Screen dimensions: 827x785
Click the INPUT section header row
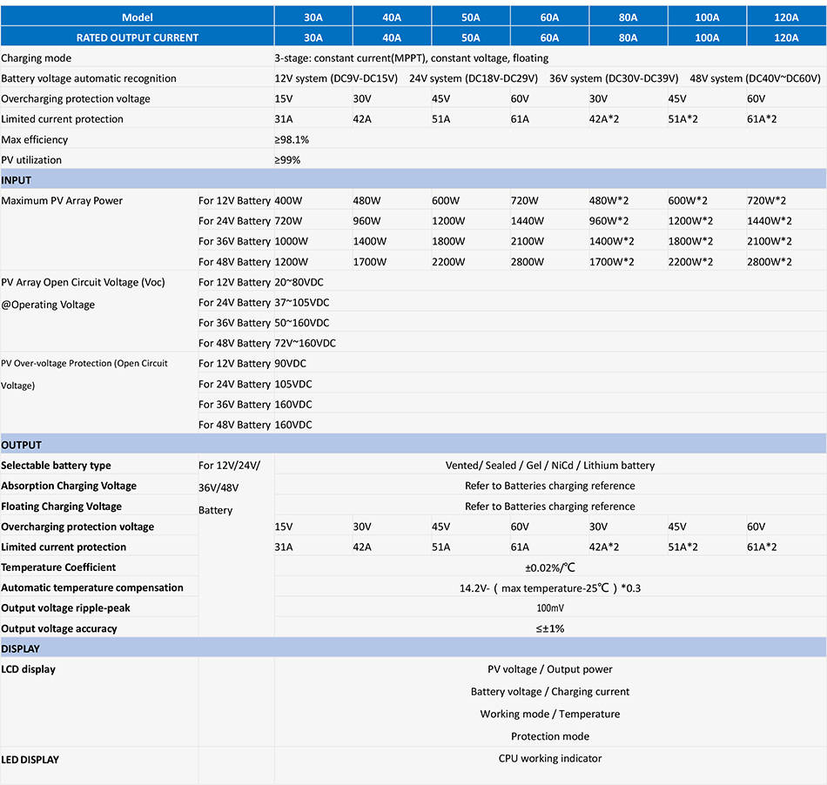[413, 180]
